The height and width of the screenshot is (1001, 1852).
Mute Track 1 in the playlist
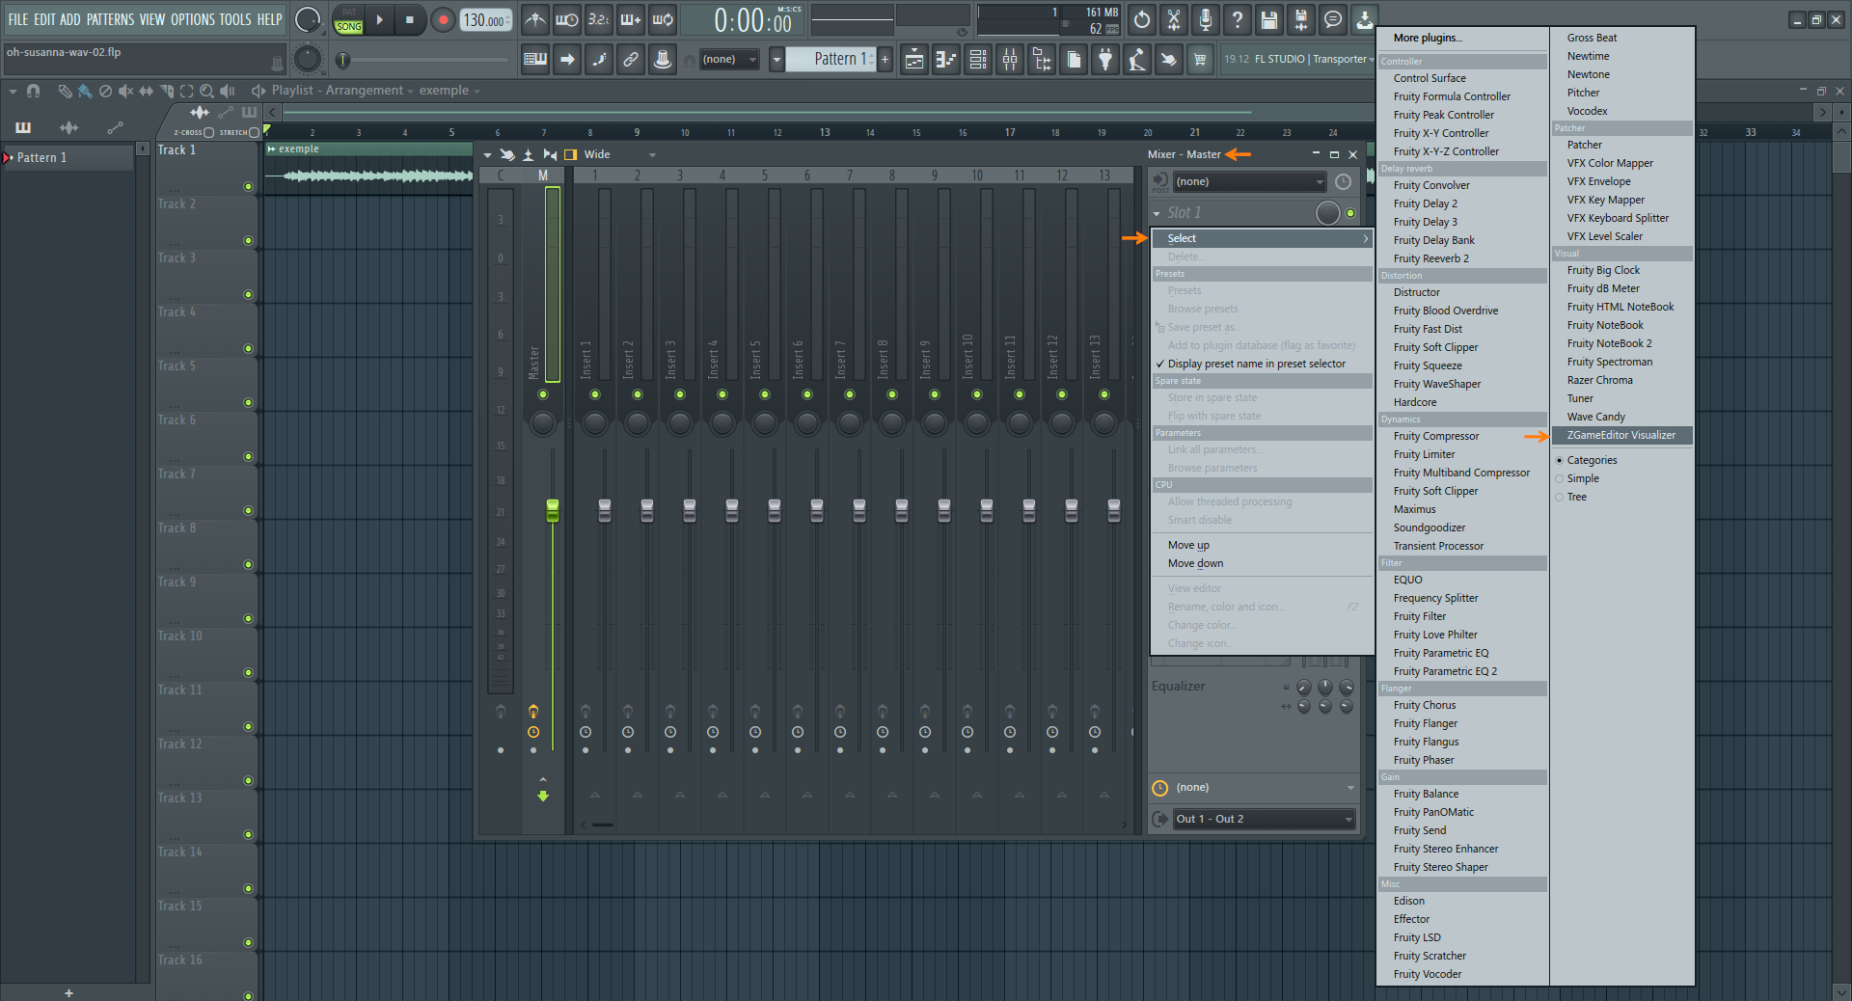(248, 186)
